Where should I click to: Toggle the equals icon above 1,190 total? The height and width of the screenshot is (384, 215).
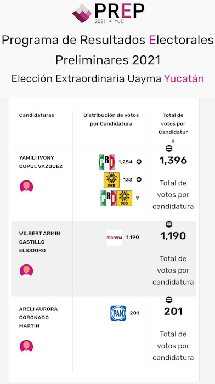tap(169, 224)
